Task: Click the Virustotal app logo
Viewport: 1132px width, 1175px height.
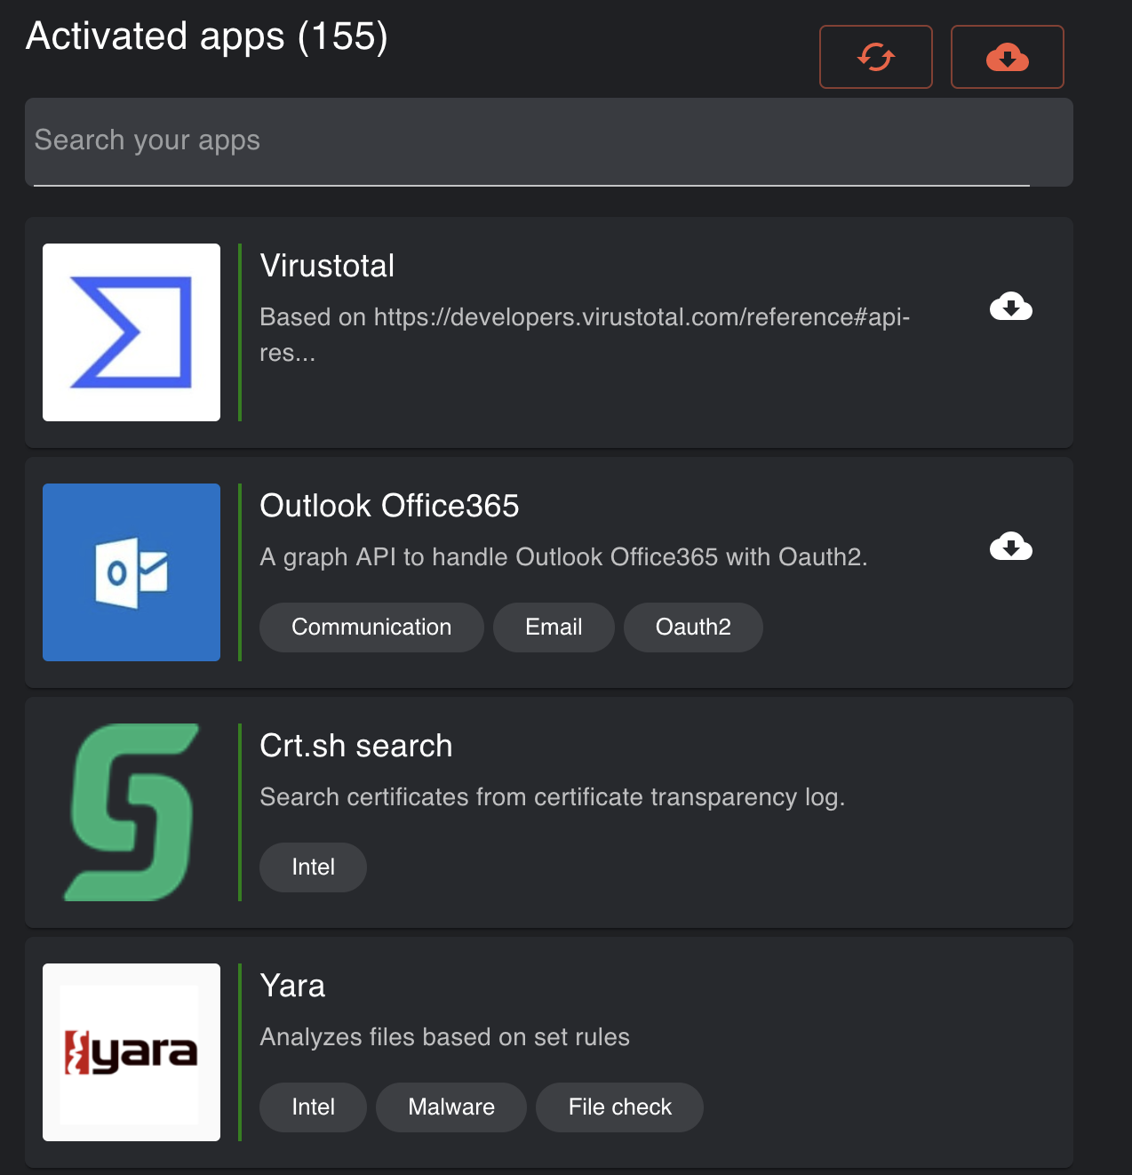Action: (131, 332)
